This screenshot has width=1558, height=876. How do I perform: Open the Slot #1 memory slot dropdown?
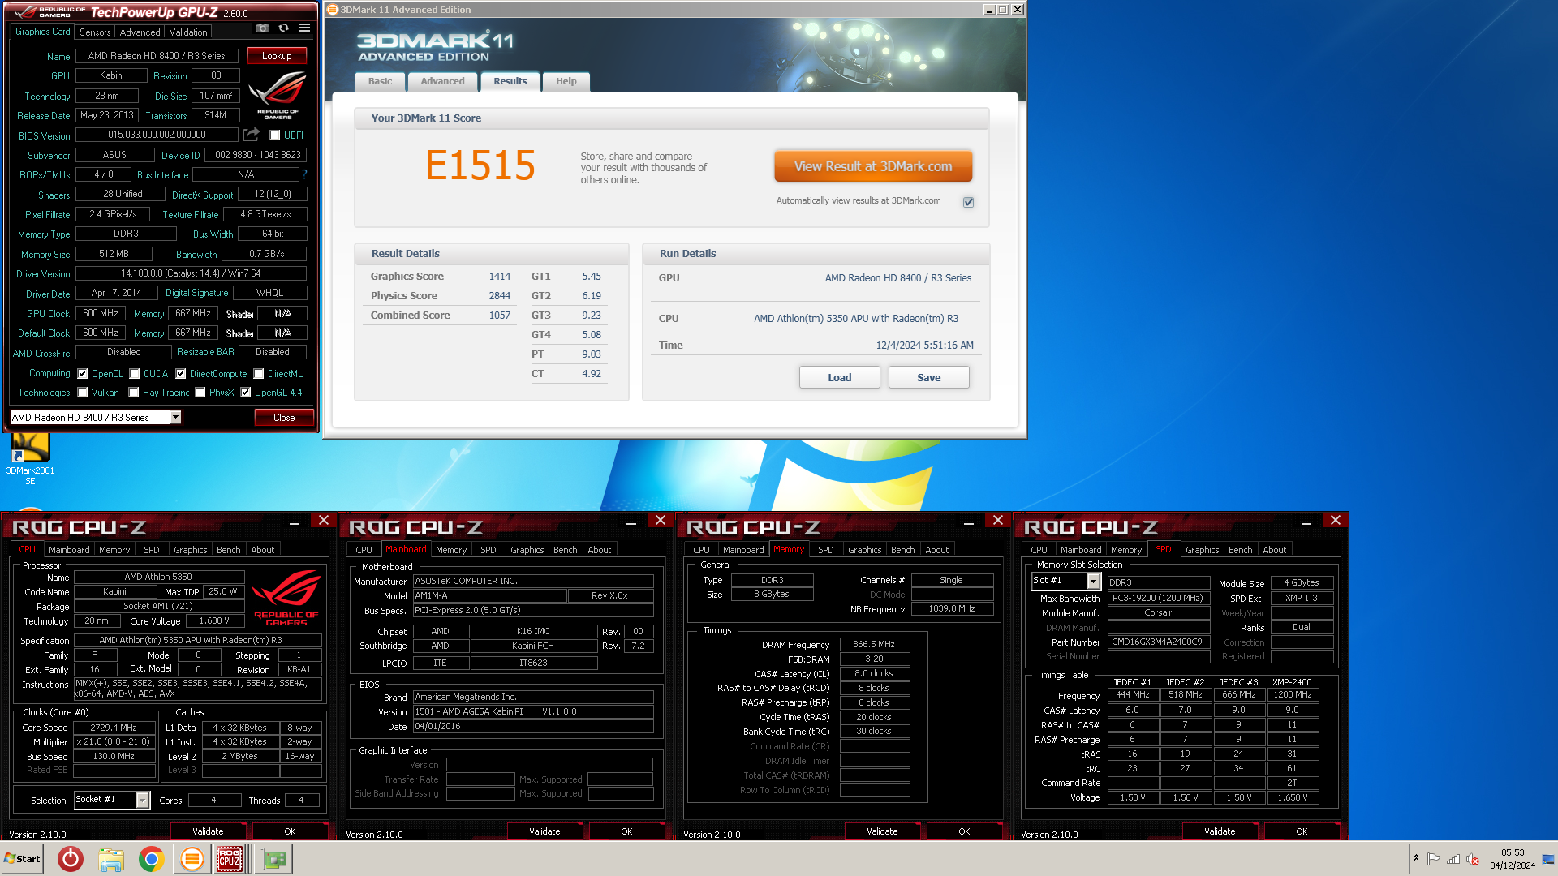1093,581
